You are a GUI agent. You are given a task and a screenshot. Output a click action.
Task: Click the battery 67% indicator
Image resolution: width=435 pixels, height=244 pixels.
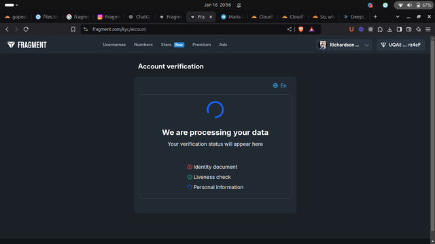[x=424, y=5]
